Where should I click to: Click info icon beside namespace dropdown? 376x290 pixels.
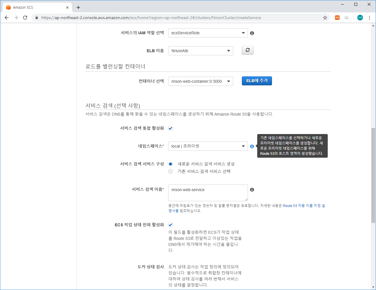(252, 146)
